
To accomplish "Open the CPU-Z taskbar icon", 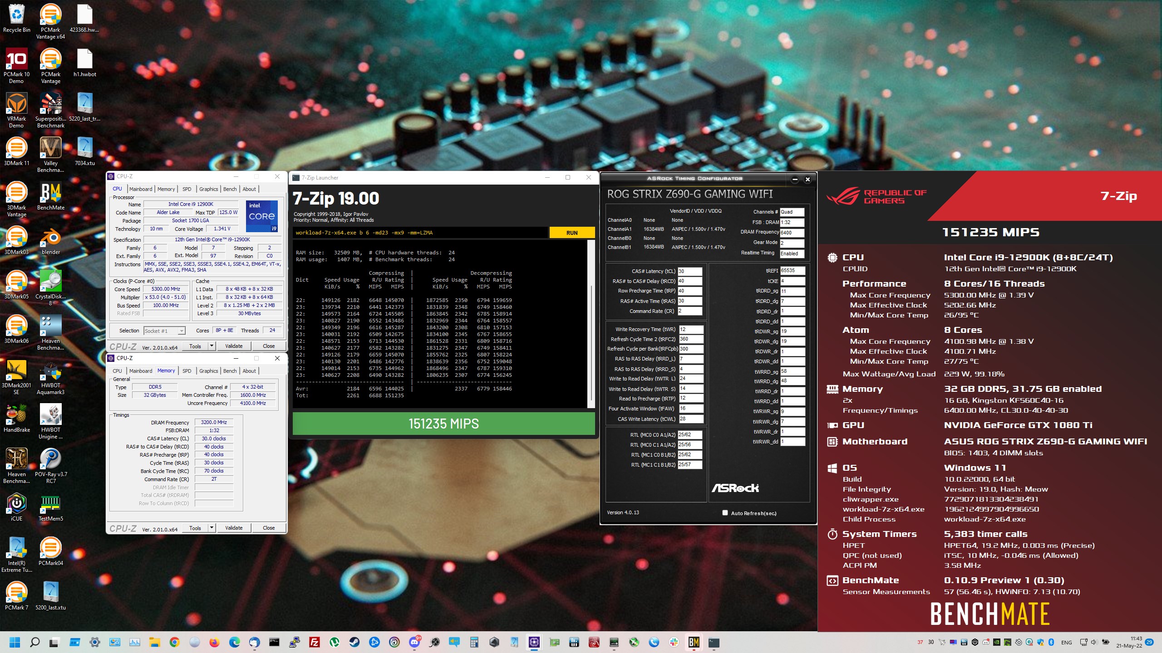I will click(x=534, y=642).
